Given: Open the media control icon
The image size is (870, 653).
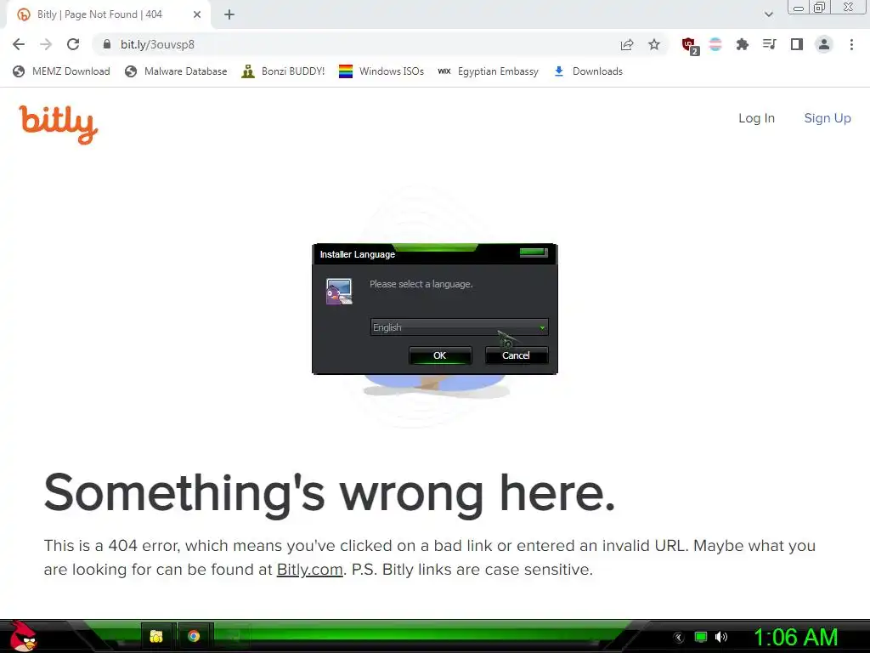Looking at the screenshot, I should click(769, 44).
